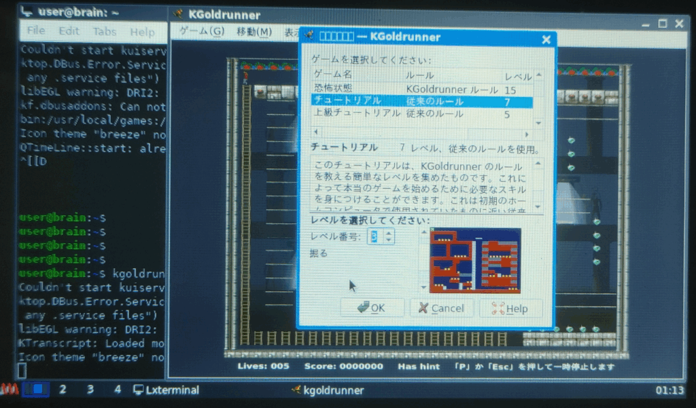
Task: Click the Cancel button in the dialog
Action: (x=440, y=308)
